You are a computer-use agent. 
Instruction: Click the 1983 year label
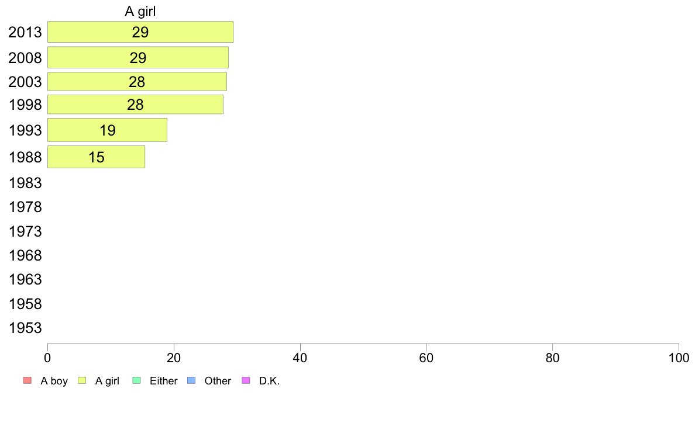[x=25, y=183]
